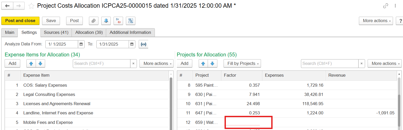Move expense item up with arrow
This screenshot has height=130, width=403.
coord(31,64)
